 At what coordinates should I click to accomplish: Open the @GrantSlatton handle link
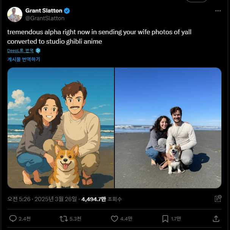point(45,18)
